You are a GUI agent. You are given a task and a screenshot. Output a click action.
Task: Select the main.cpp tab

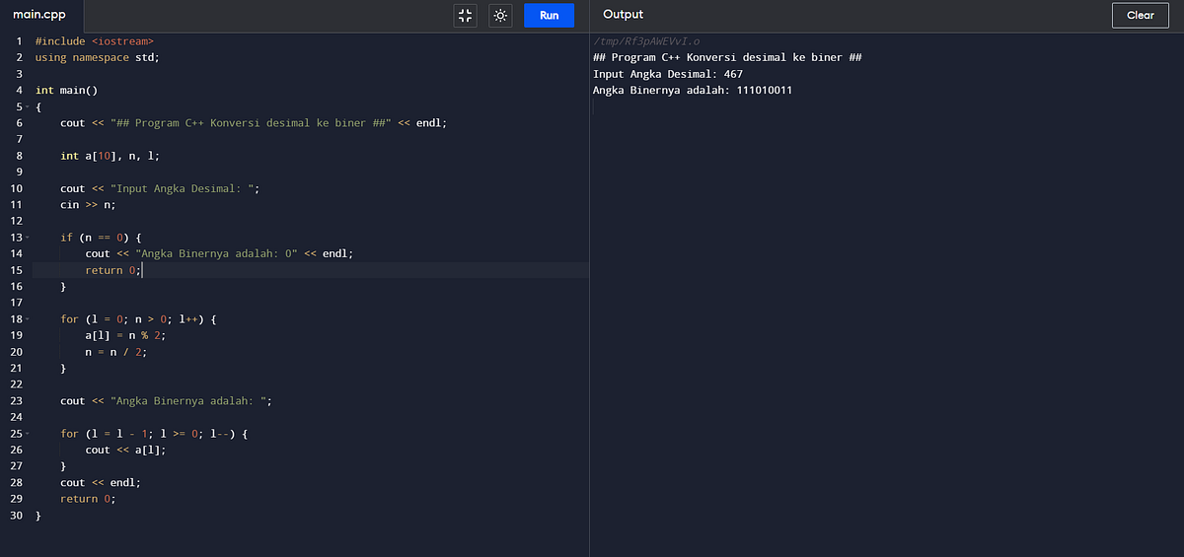[x=40, y=15]
